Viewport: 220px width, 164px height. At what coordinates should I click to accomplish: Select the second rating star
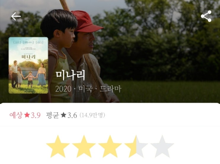click(x=84, y=146)
